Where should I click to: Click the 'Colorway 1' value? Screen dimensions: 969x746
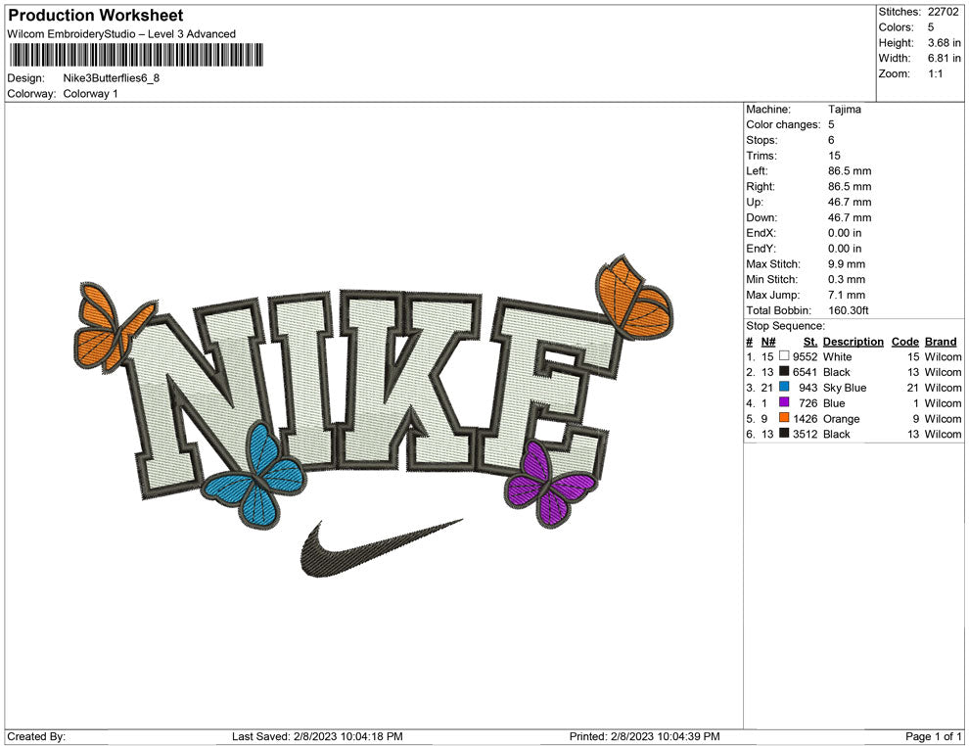click(90, 93)
